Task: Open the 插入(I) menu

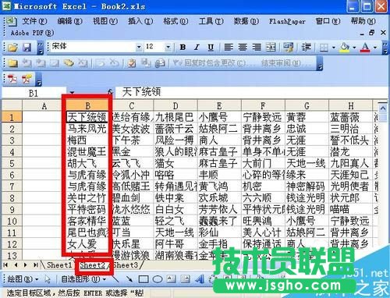Action: pyautogui.click(x=140, y=21)
